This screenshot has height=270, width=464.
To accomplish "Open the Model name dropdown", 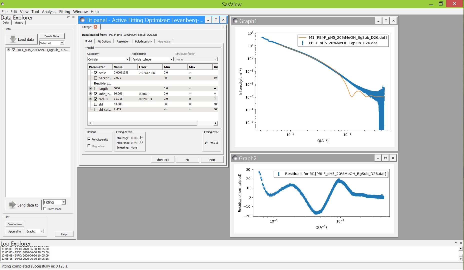I will (153, 59).
